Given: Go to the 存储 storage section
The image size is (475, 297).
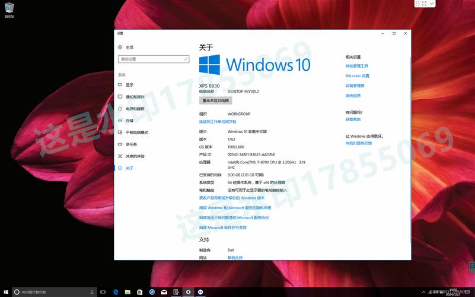Looking at the screenshot, I should pos(129,121).
